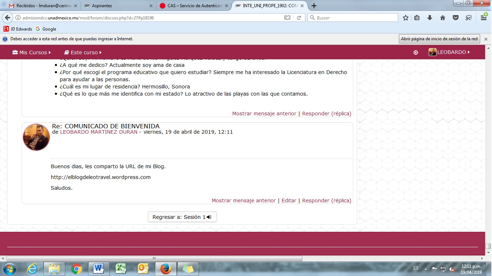492x276 pixels.
Task: Go to the Firefox home page icon
Action: pos(443,18)
